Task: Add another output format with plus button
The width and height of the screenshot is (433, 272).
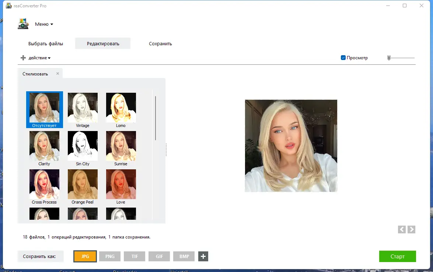Action: pos(203,256)
